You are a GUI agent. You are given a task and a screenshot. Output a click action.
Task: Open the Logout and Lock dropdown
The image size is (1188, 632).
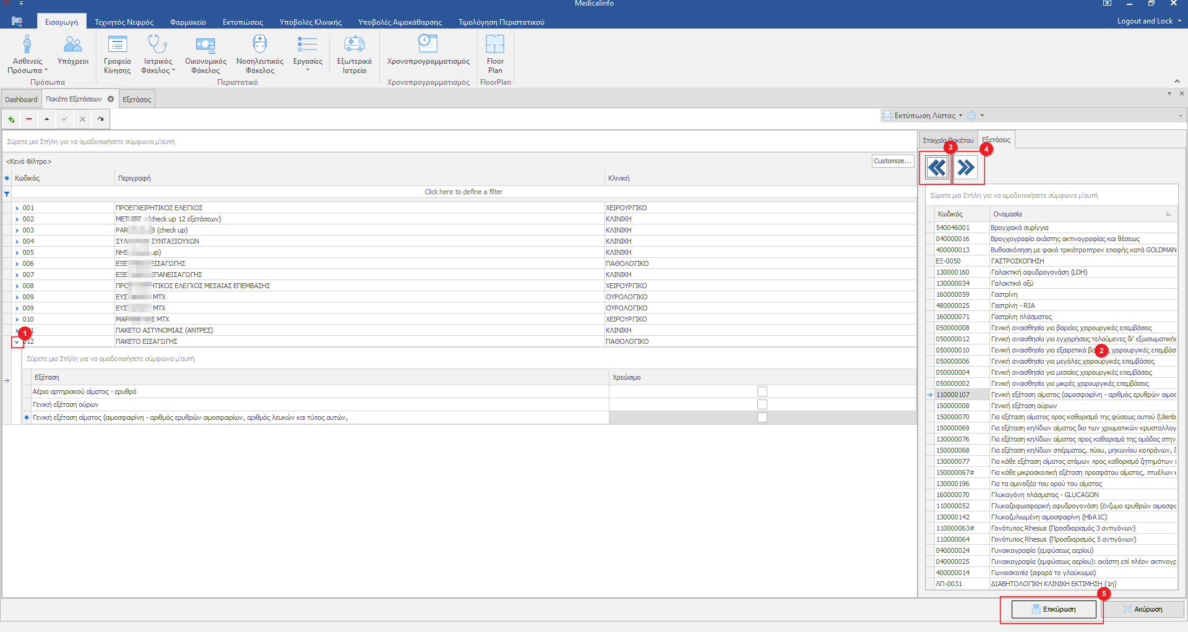1148,21
